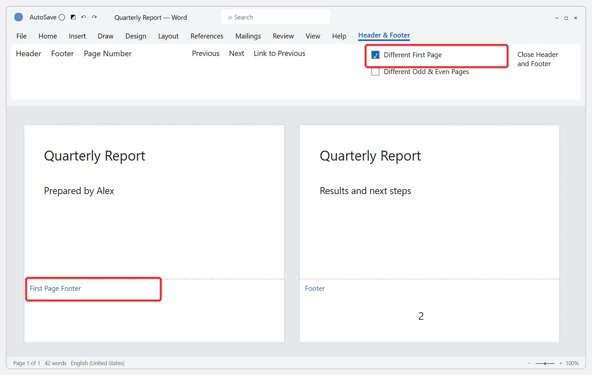Redo the last undone action
Image resolution: width=592 pixels, height=375 pixels.
click(94, 17)
